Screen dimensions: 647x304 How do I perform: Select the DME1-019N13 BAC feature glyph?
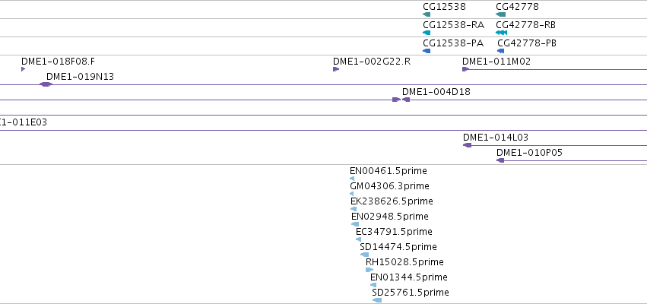(46, 84)
